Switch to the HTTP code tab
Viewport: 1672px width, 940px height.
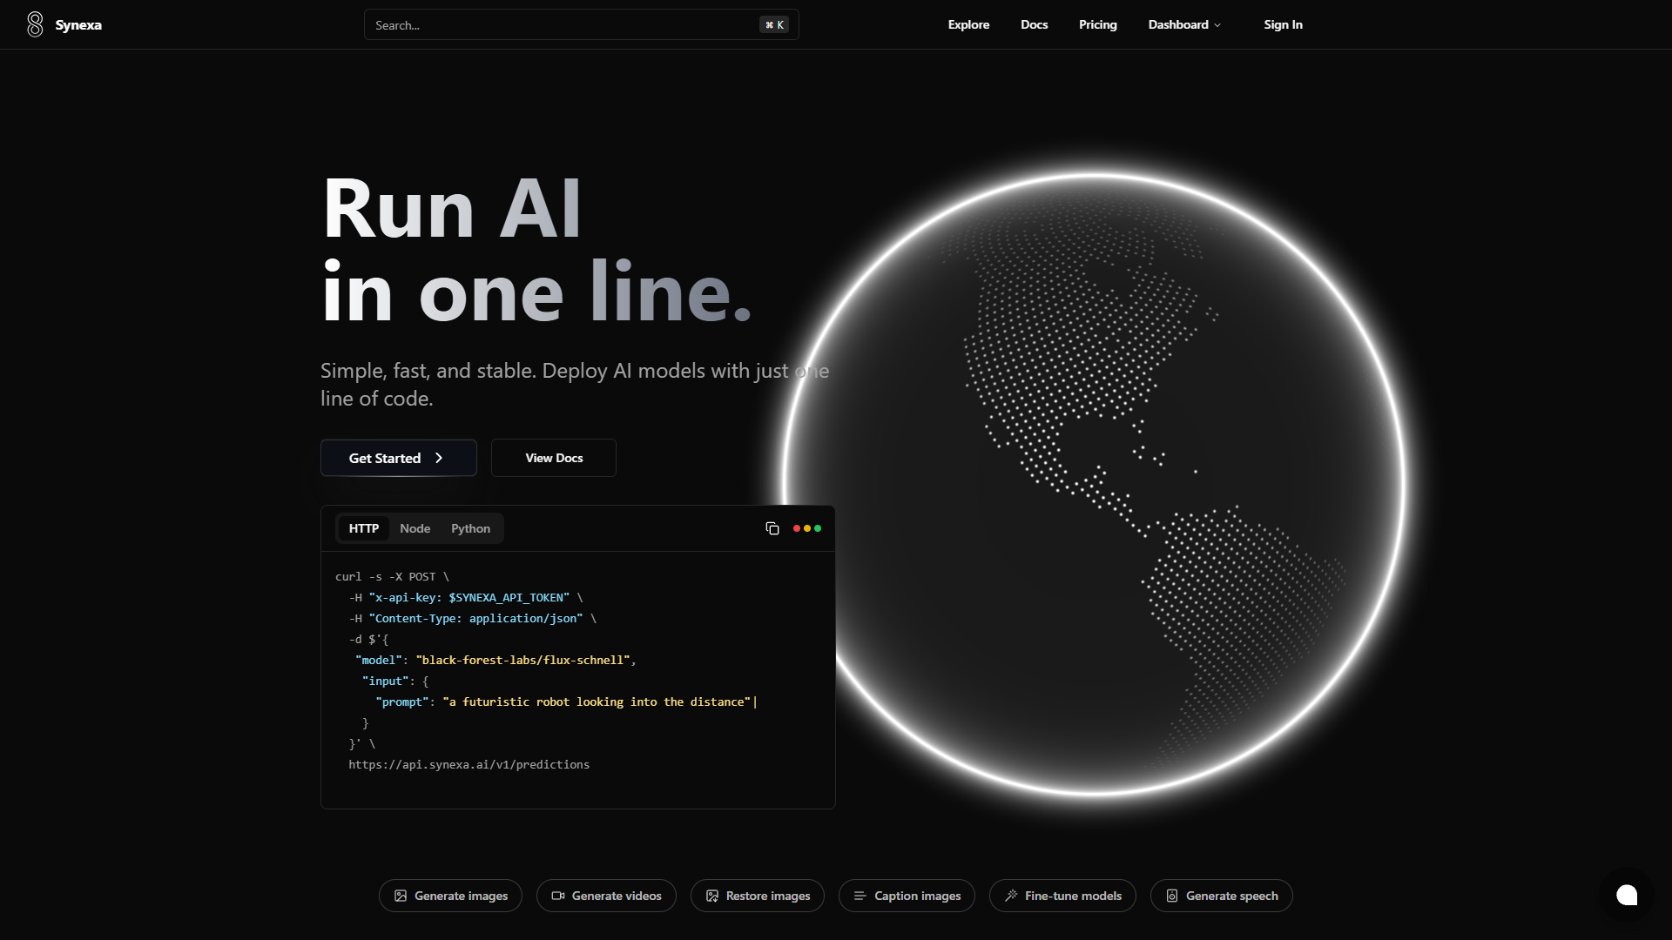click(364, 528)
